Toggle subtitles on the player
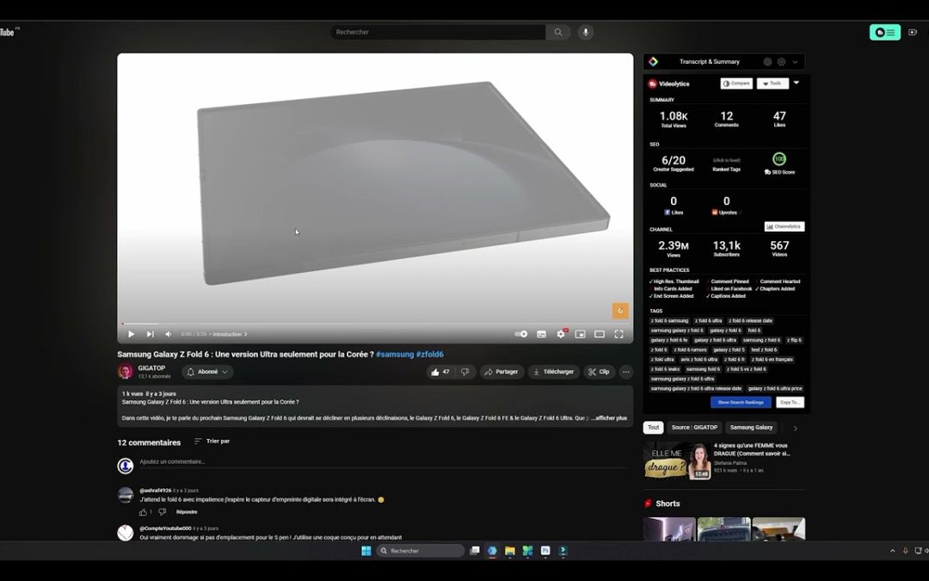929x581 pixels. pos(541,334)
